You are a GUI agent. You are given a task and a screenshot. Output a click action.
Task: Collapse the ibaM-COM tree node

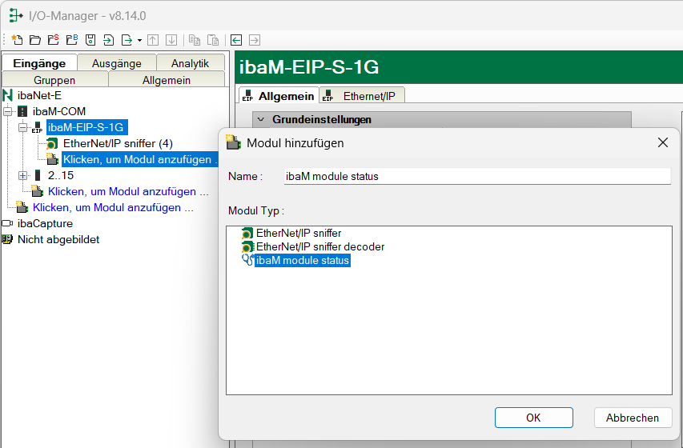8,111
